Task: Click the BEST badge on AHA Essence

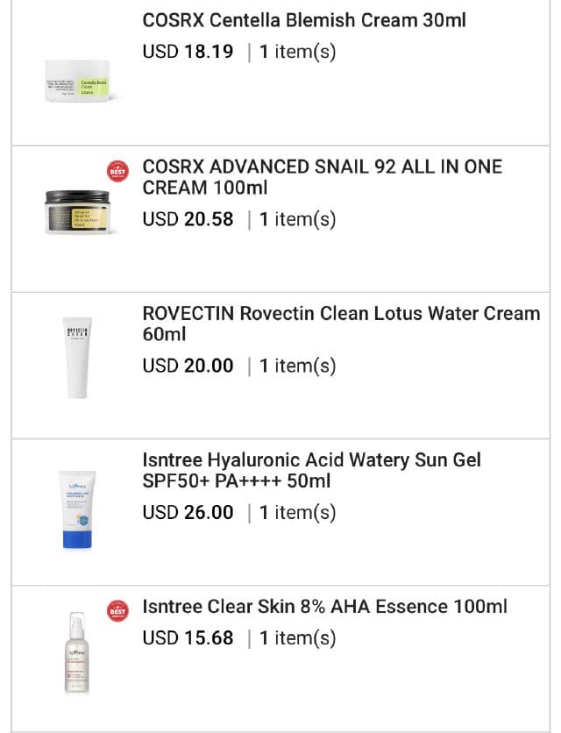Action: [117, 611]
